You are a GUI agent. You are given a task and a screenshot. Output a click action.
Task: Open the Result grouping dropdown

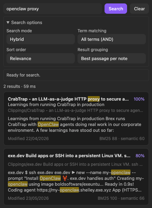112,58
